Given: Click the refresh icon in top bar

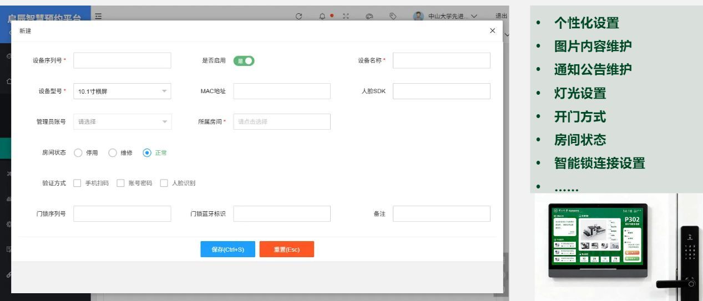Looking at the screenshot, I should (299, 16).
